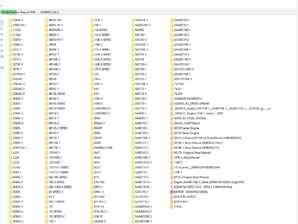298x224 pixels.
Task: Select the SAA4D102E-2 folder icon
Action: click(x=133, y=216)
